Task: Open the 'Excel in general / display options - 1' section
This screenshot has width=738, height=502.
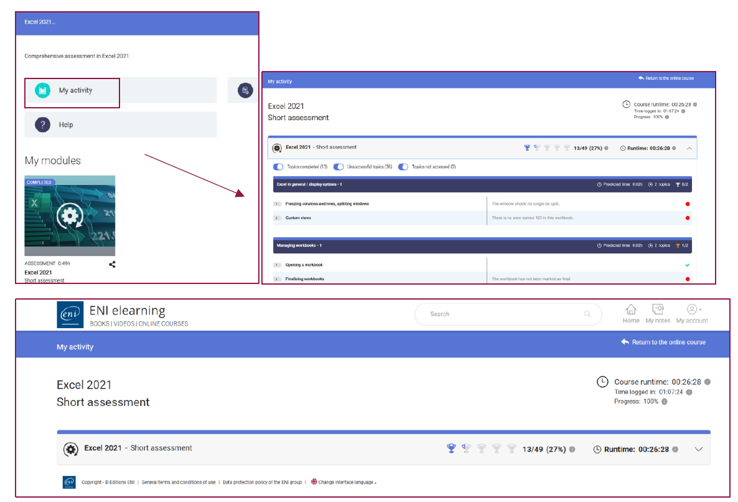Action: (x=482, y=184)
